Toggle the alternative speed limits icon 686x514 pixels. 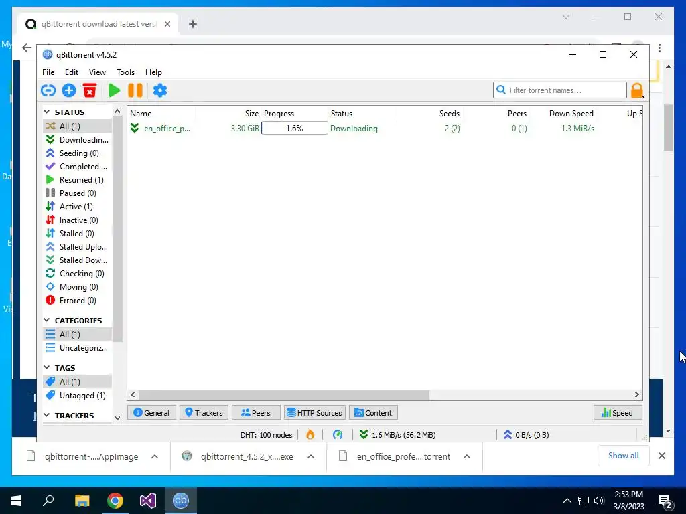coord(338,434)
